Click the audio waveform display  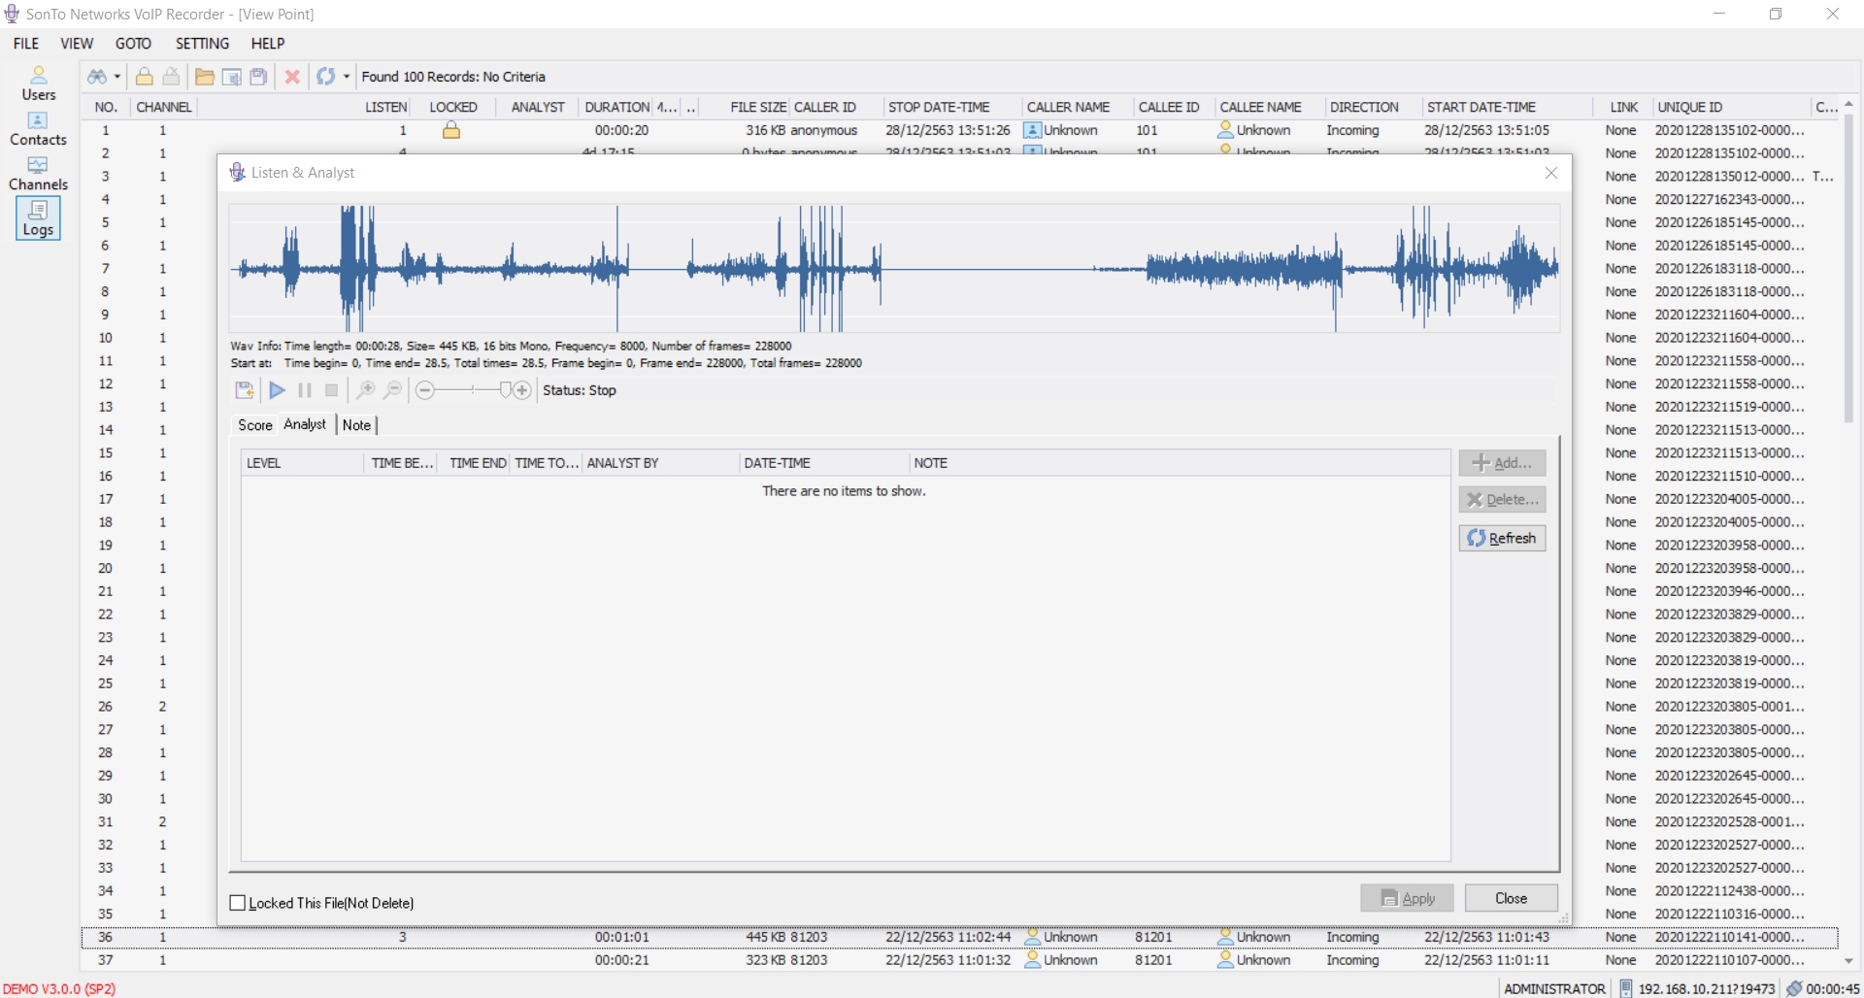(x=893, y=269)
